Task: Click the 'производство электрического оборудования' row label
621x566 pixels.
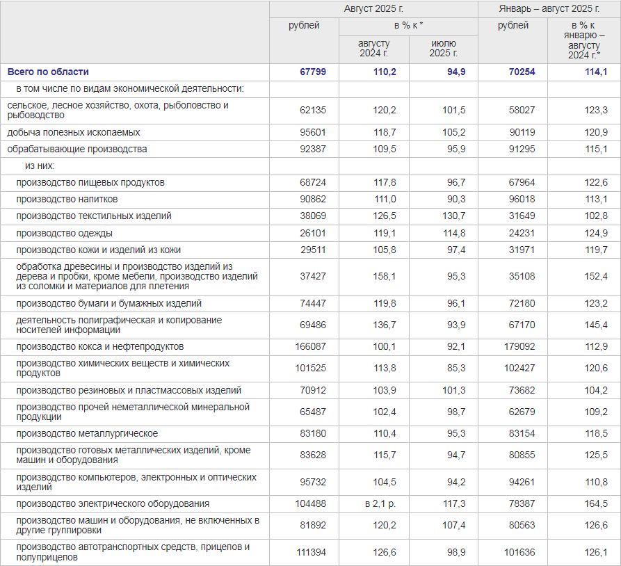Action: tap(113, 503)
